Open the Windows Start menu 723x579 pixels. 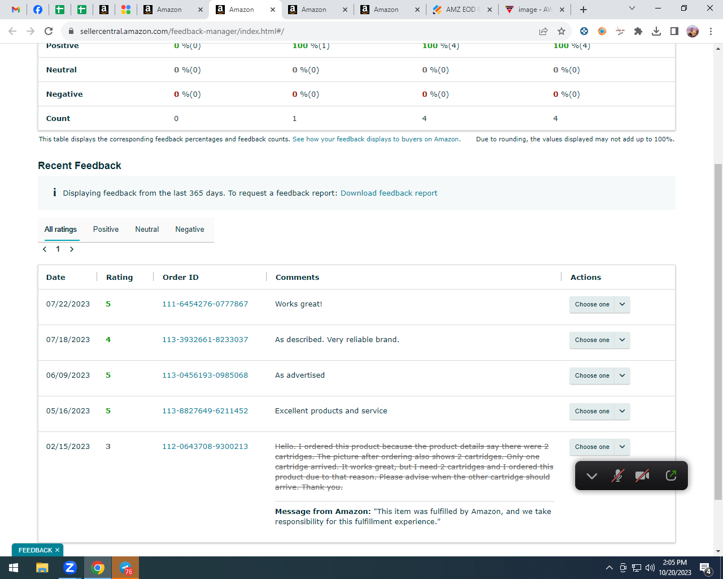14,568
